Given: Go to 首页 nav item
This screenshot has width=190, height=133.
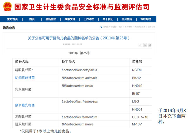Looking at the screenshot, I should [x=32, y=19].
